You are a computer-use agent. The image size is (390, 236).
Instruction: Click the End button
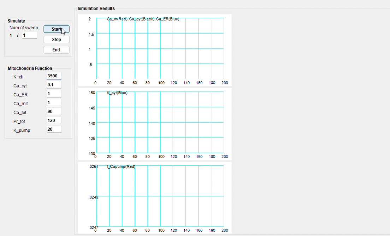(56, 50)
